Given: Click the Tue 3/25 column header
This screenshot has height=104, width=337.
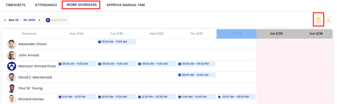Looking at the screenshot, I should (x=117, y=34).
